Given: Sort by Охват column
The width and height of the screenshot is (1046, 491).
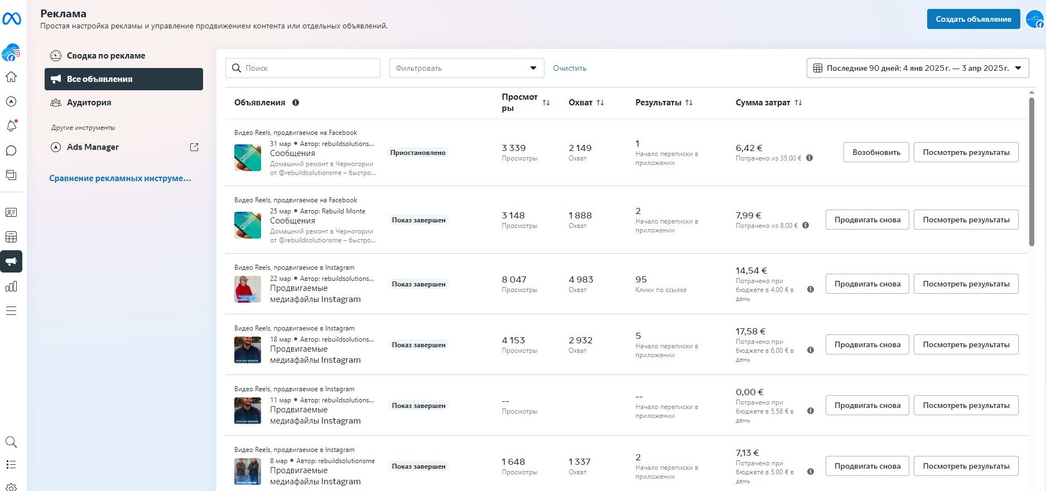Looking at the screenshot, I should pos(600,103).
